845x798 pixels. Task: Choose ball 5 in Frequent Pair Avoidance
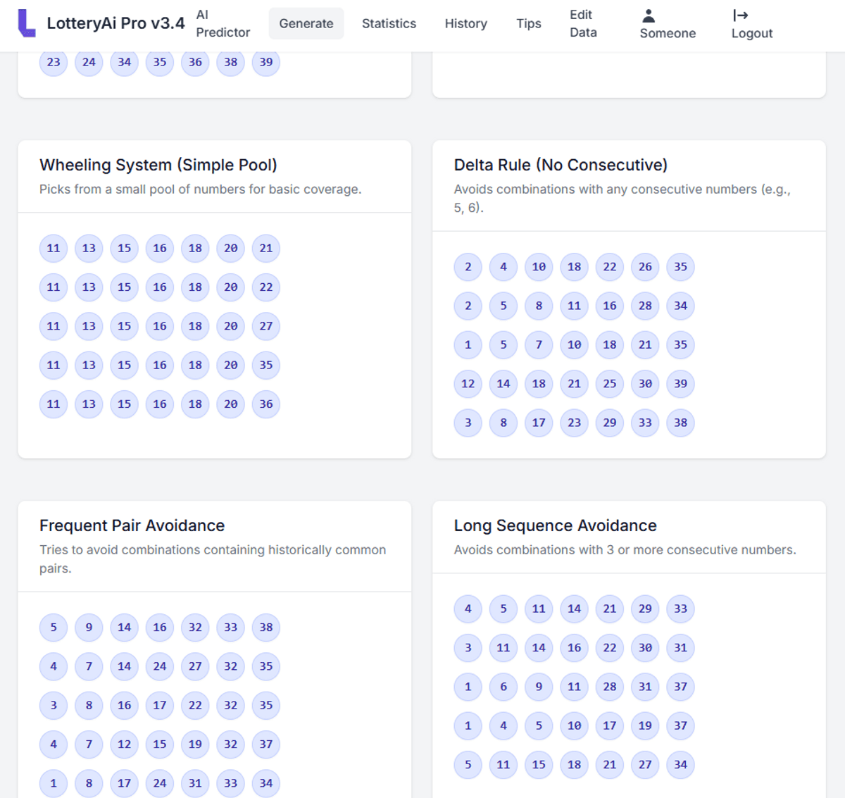click(x=54, y=628)
